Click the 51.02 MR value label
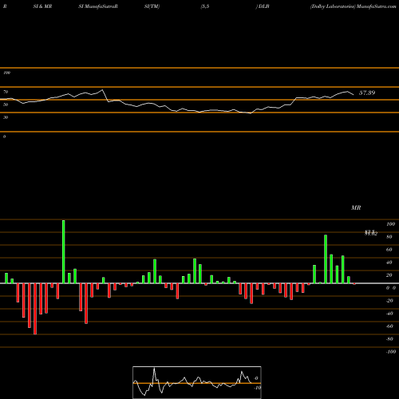Viewport: 399px width, 399px height. tap(371, 233)
